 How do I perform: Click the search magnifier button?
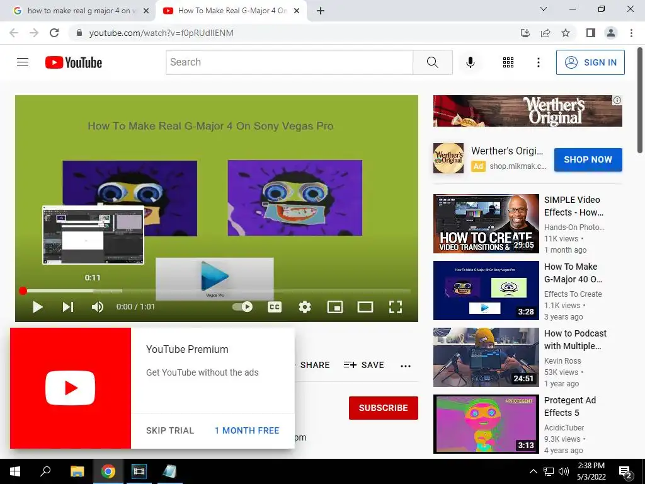click(432, 62)
